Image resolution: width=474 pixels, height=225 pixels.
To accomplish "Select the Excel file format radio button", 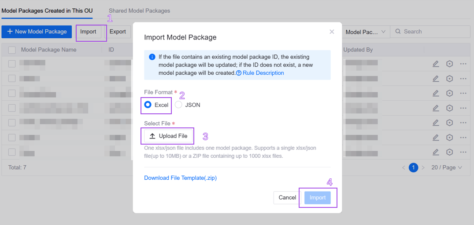I will coord(148,105).
